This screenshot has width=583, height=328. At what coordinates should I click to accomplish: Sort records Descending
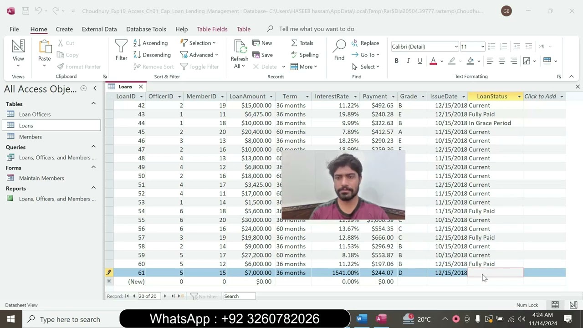tap(152, 55)
